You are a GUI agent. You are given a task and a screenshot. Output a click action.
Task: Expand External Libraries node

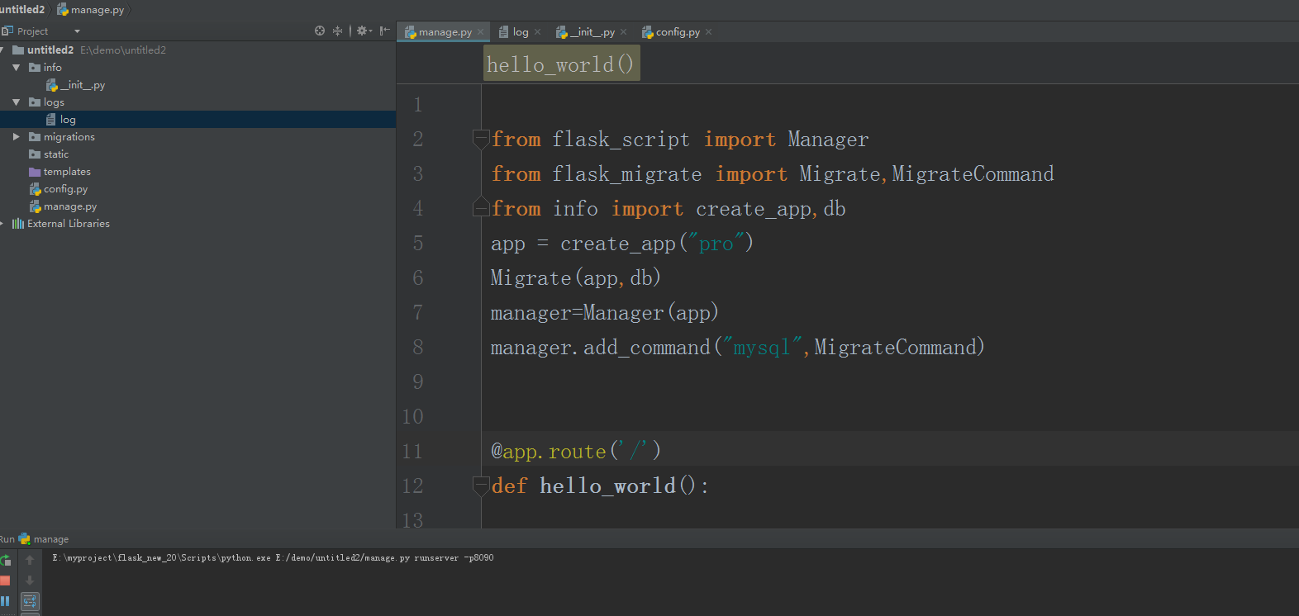pyautogui.click(x=2, y=223)
